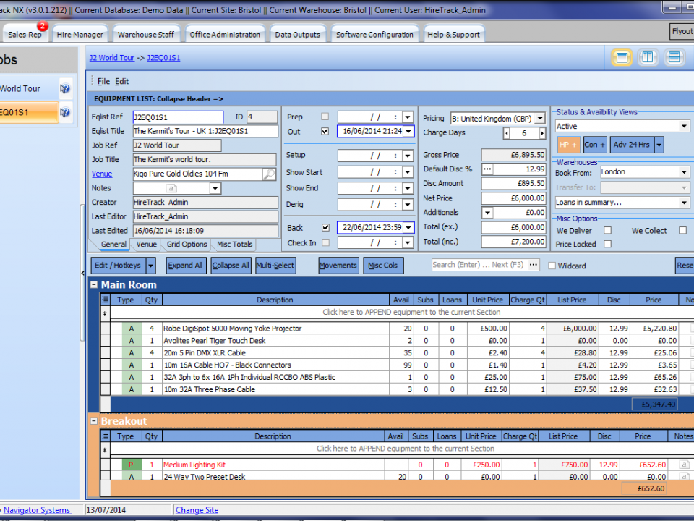Viewport: 694px width, 521px height.
Task: Switch to the Grid Options tab
Action: click(187, 245)
